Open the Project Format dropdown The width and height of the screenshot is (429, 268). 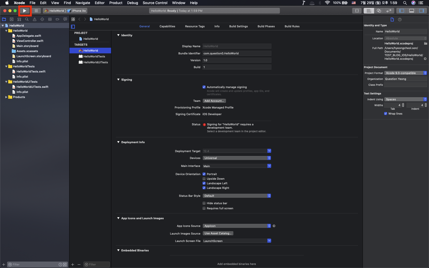pos(406,73)
